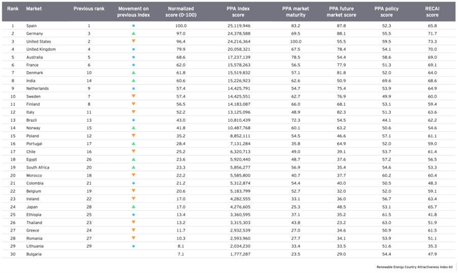Click the blue dot in Spain's row

(x=133, y=26)
